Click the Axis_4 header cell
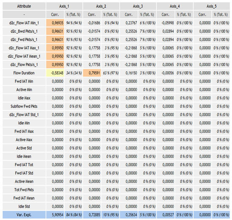Viewport: 232px width, 220px height. coord(175,6)
